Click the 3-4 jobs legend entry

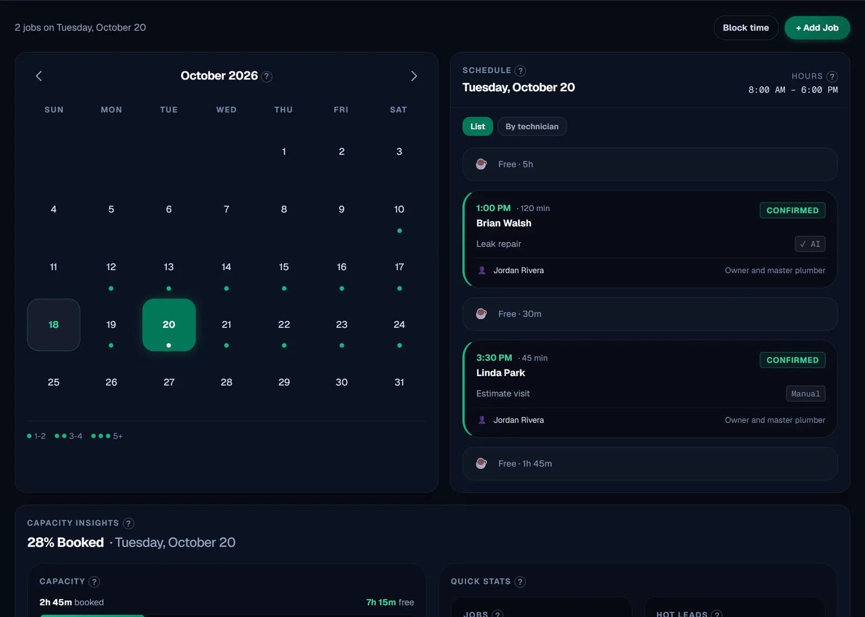click(69, 436)
